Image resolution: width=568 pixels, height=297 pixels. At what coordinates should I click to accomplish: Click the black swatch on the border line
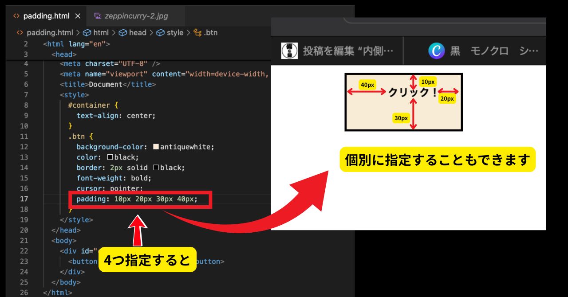(156, 168)
